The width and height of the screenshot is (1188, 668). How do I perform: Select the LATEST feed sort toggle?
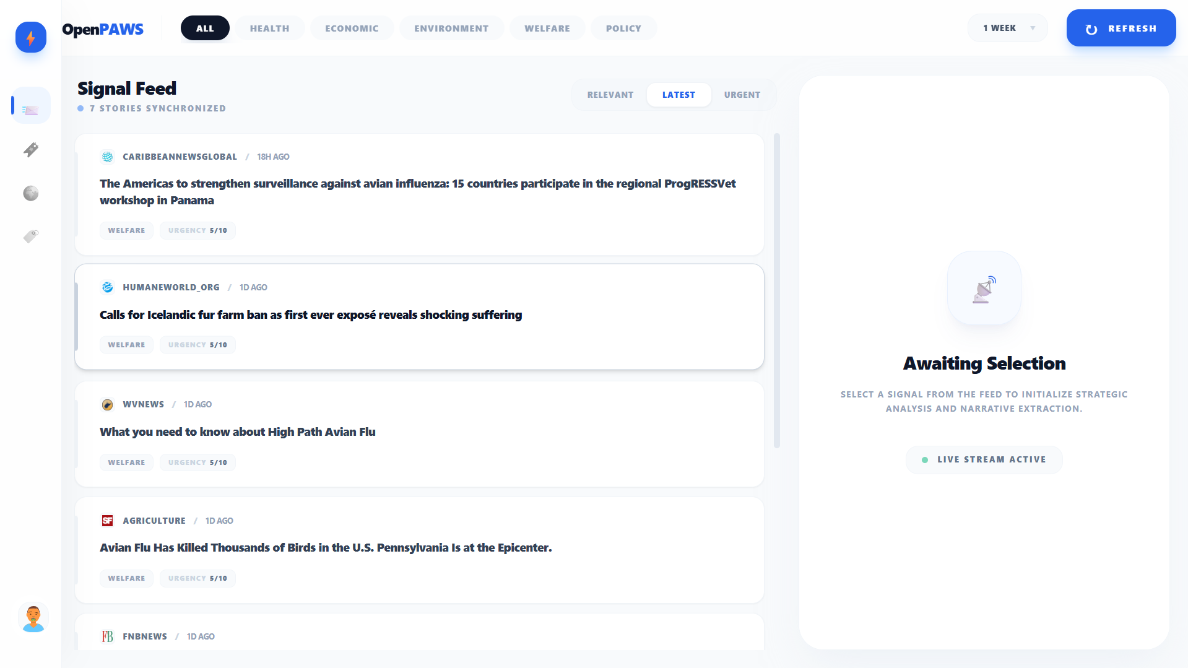[x=679, y=95]
